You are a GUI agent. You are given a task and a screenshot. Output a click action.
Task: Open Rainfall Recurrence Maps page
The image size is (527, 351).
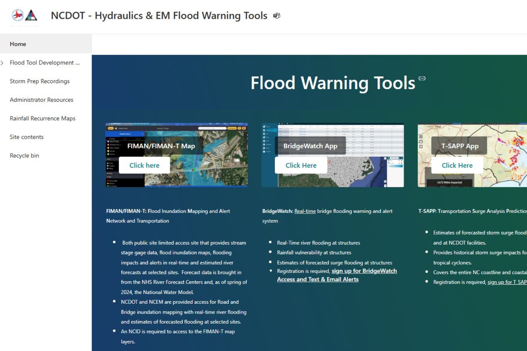[42, 118]
